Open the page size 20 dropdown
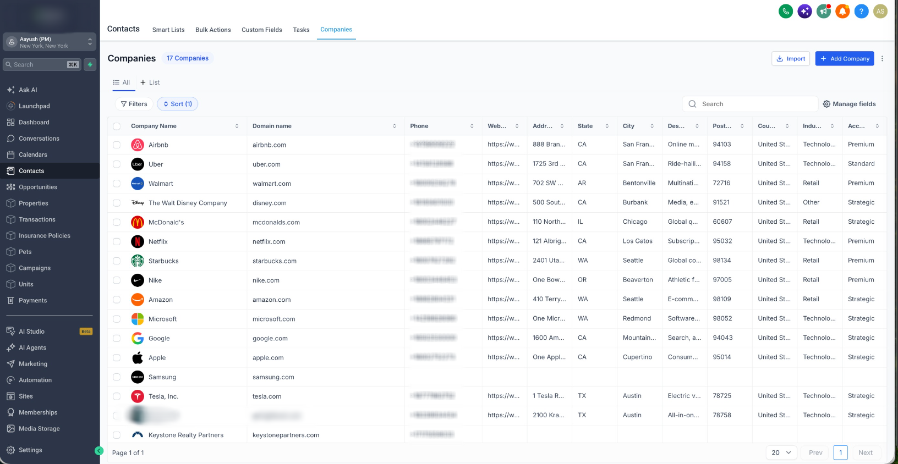Image resolution: width=898 pixels, height=464 pixels. point(781,452)
